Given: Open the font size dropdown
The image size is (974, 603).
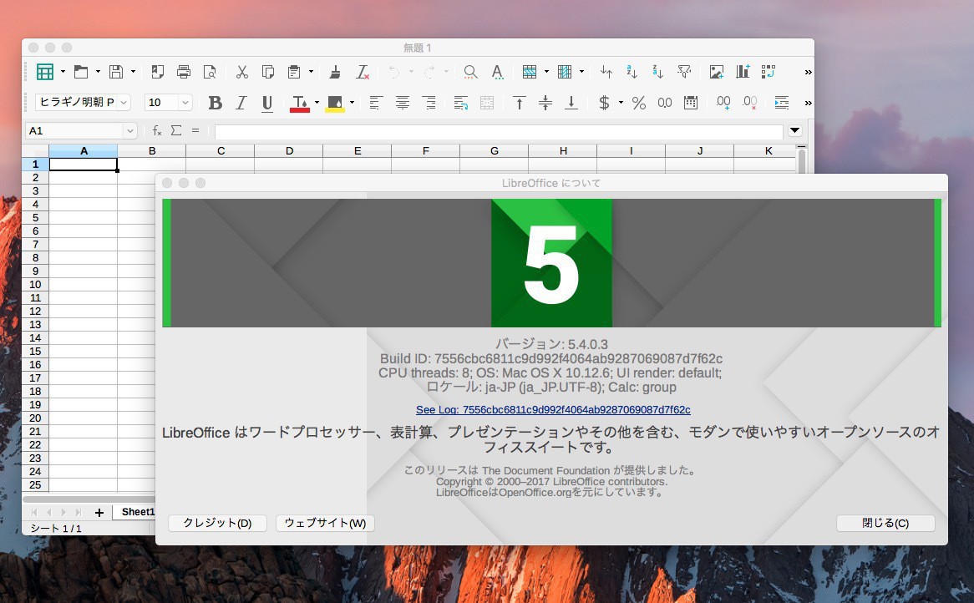Looking at the screenshot, I should (185, 103).
